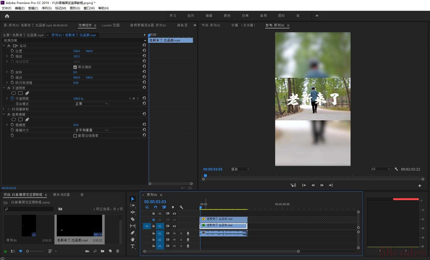Switch to 节目: 序列 01 monitor tab
The height and width of the screenshot is (260, 430).
(211, 25)
